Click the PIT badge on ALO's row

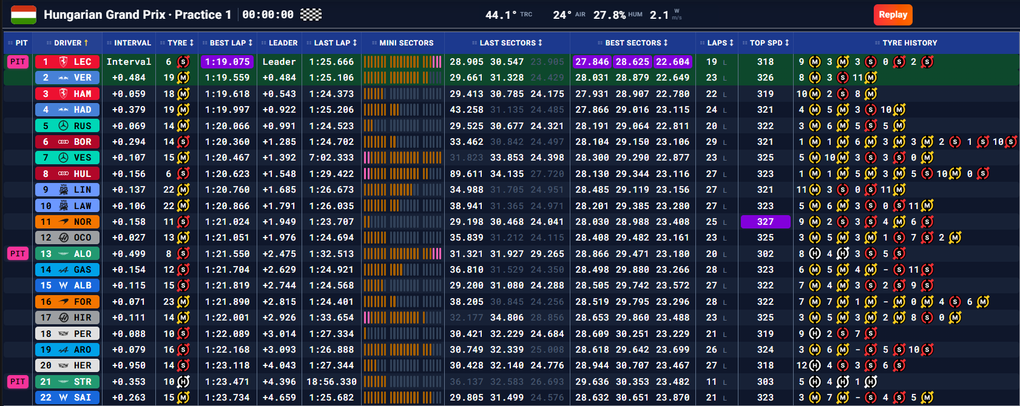point(18,253)
